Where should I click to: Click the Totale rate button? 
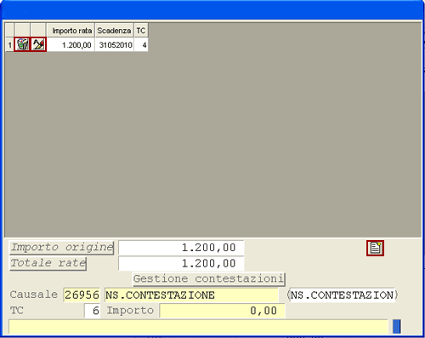click(48, 263)
